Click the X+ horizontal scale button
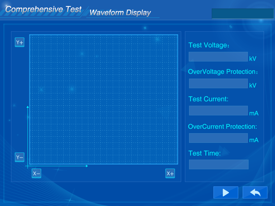The height and width of the screenshot is (206, 275). coord(170,173)
